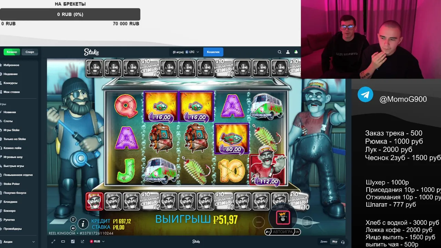This screenshot has height=248, width=441.
Task: Open the АВТОИГРА autoplay button
Action: click(283, 232)
